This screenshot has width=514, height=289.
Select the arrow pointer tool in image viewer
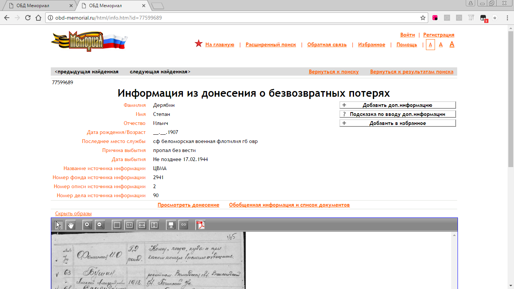pyautogui.click(x=58, y=225)
